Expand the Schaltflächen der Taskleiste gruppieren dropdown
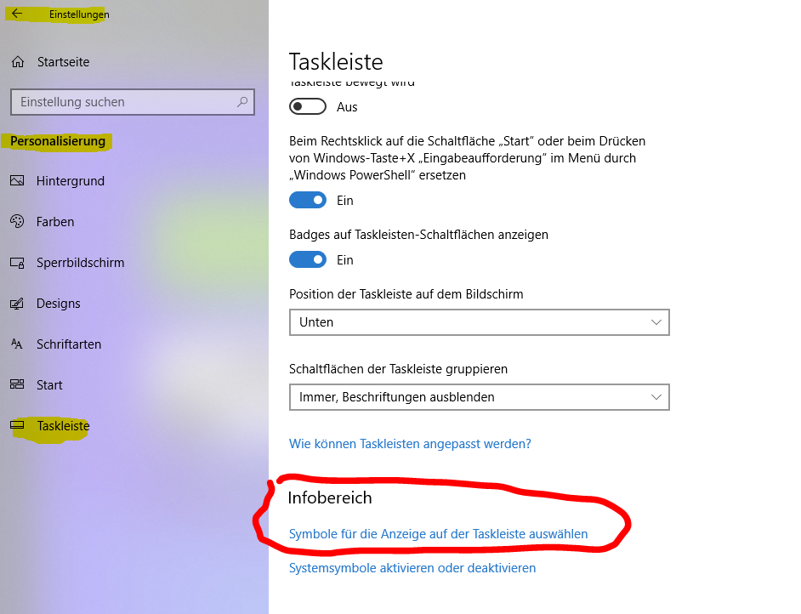 click(480, 397)
